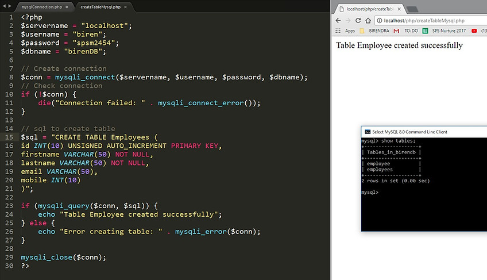Click '// Create connection' comment

(x=64, y=69)
